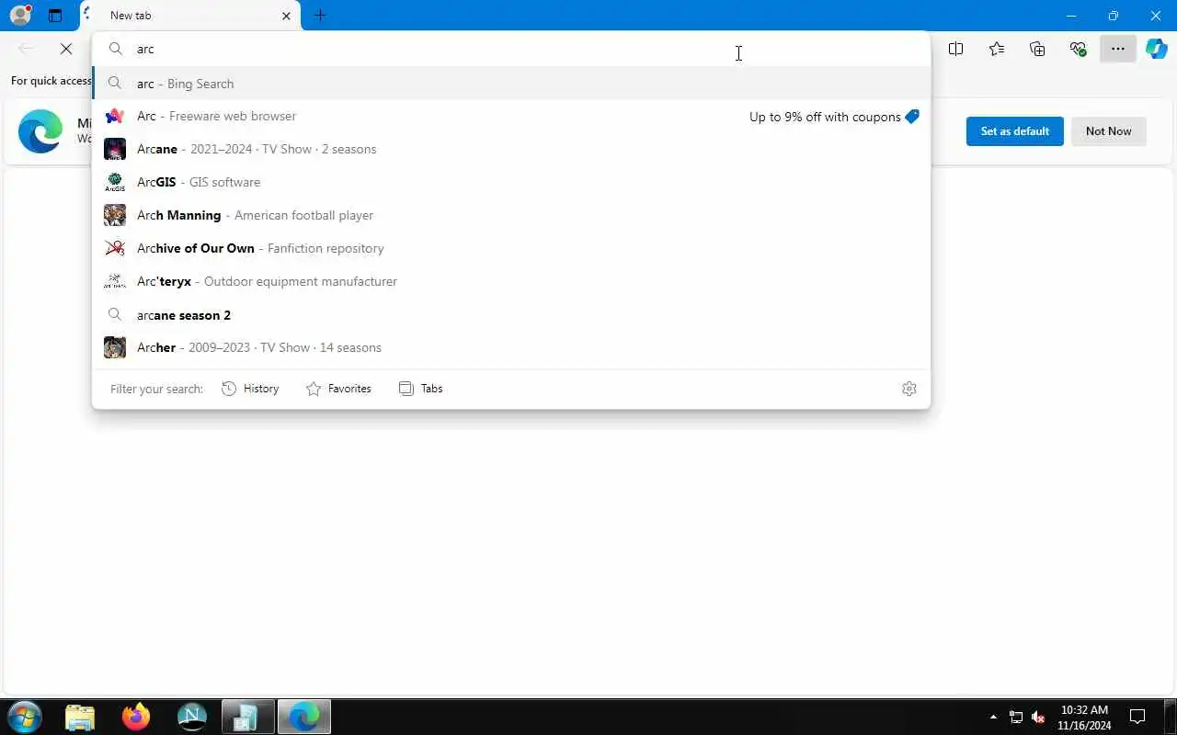The width and height of the screenshot is (1177, 735).
Task: Click the Arc browser logo icon
Action: click(x=115, y=117)
